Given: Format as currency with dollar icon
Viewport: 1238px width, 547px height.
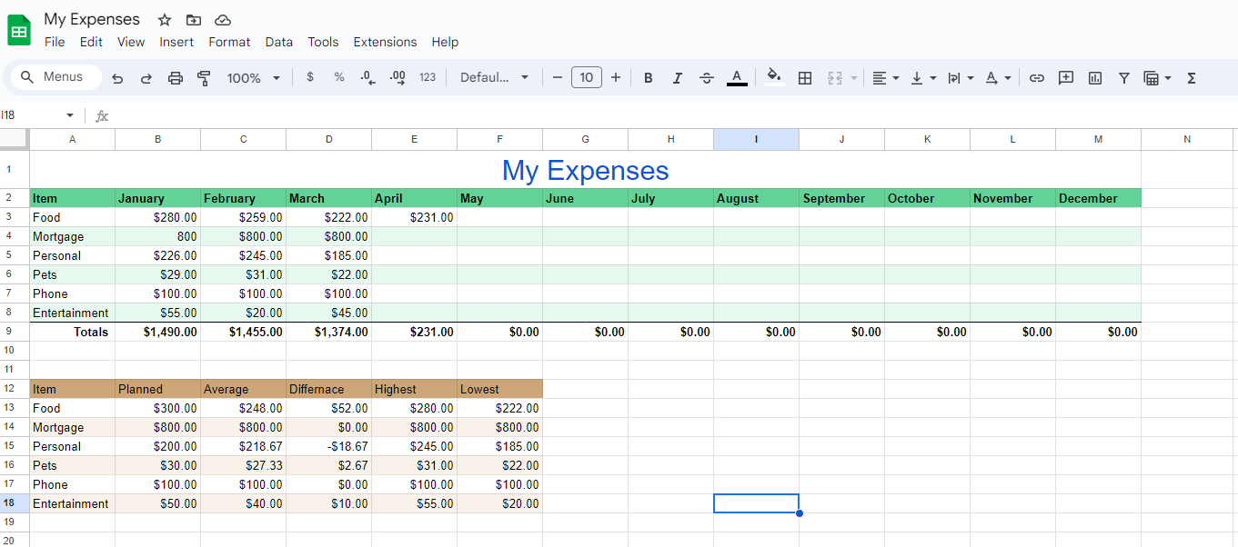Looking at the screenshot, I should 310,77.
